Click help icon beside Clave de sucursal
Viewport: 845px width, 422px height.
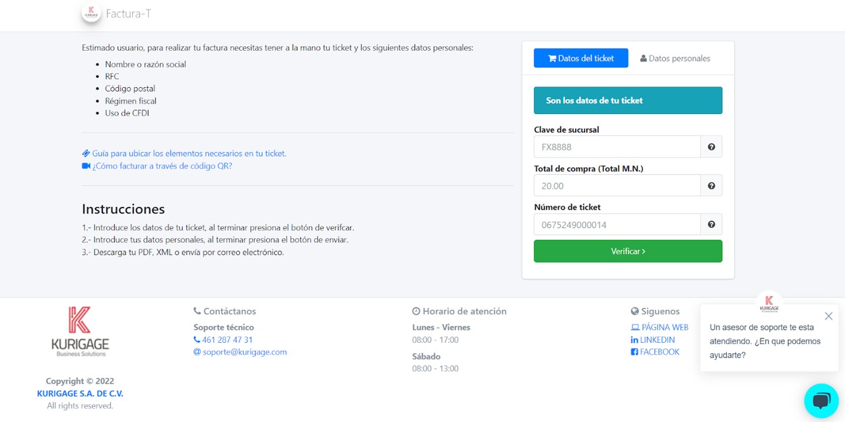711,147
